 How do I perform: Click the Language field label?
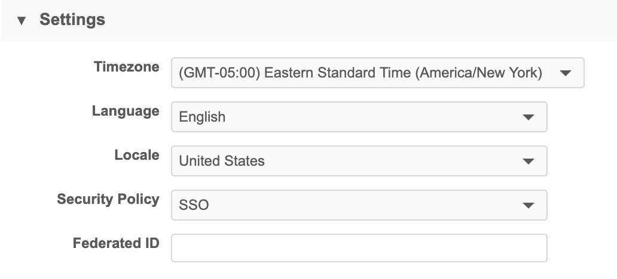tap(126, 111)
